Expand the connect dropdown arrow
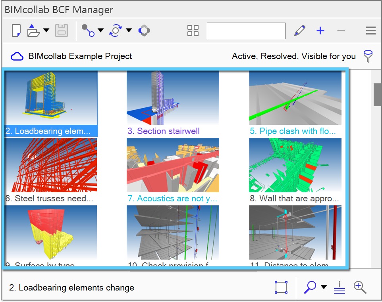The height and width of the screenshot is (302, 382). (100, 30)
